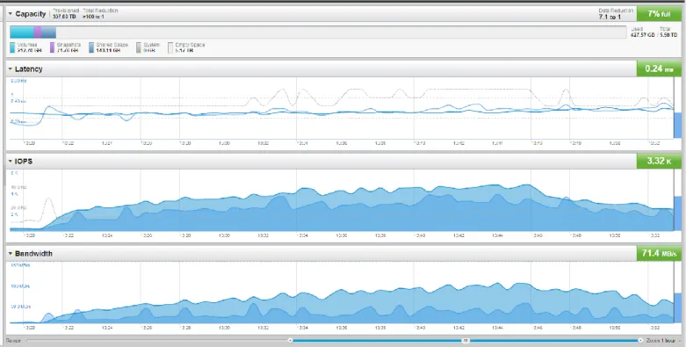Click the Shared Space legend swatch

coord(91,47)
